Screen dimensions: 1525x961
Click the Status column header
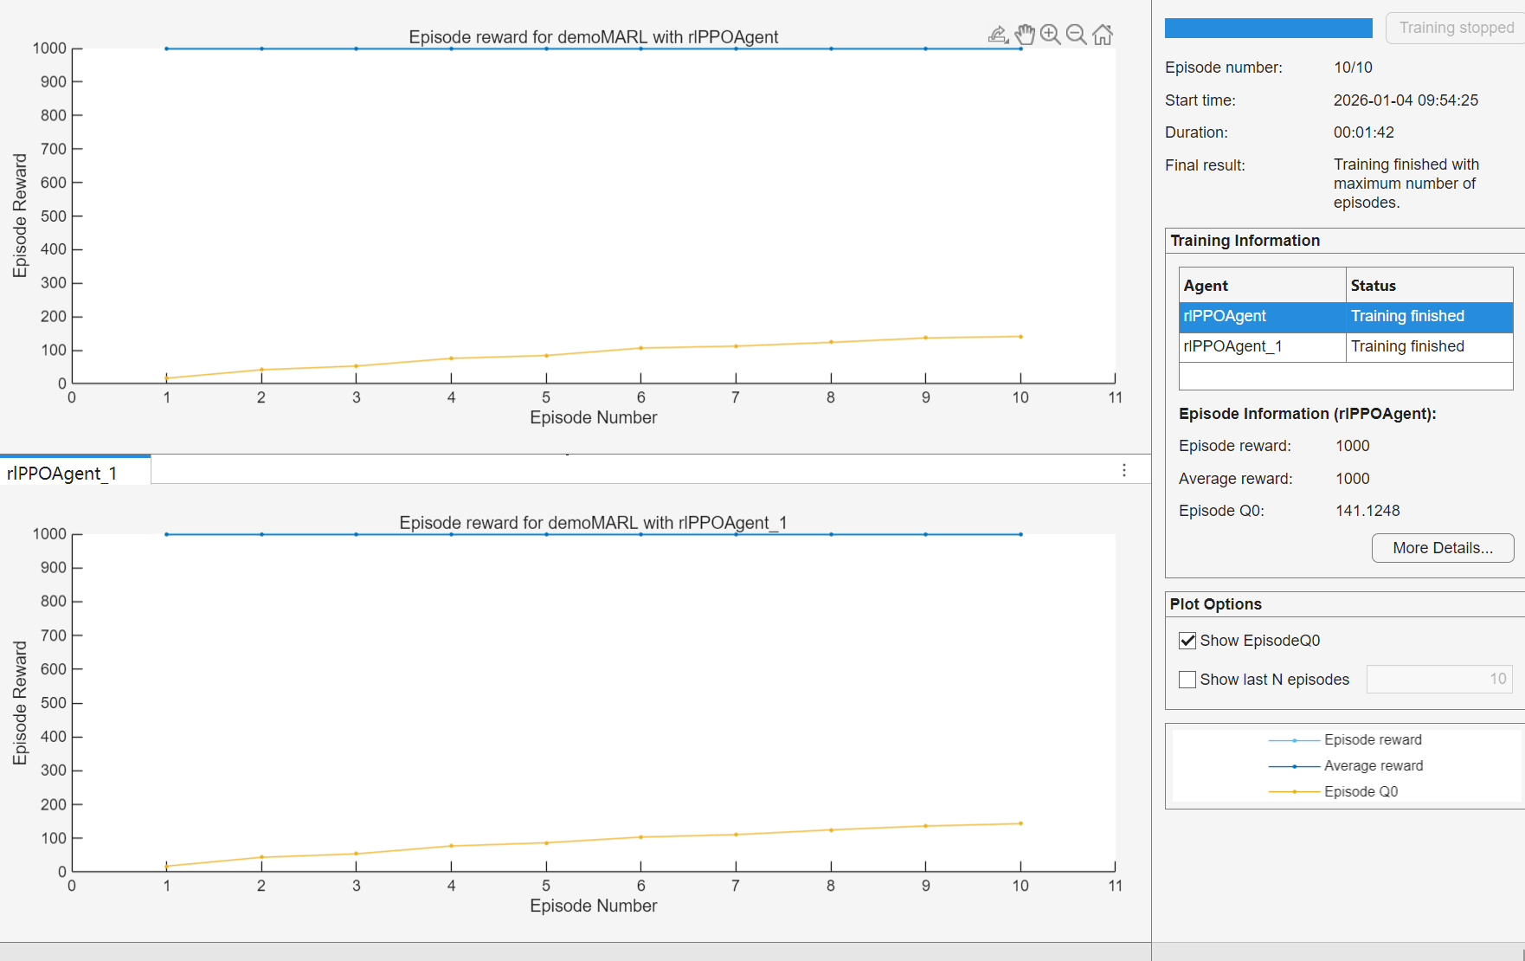(1429, 286)
